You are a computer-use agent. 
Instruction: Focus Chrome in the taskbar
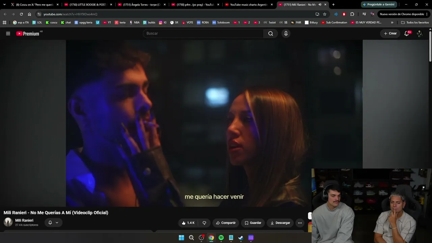pyautogui.click(x=211, y=238)
